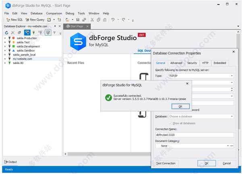Switch to the HTTP tab

click(x=205, y=63)
